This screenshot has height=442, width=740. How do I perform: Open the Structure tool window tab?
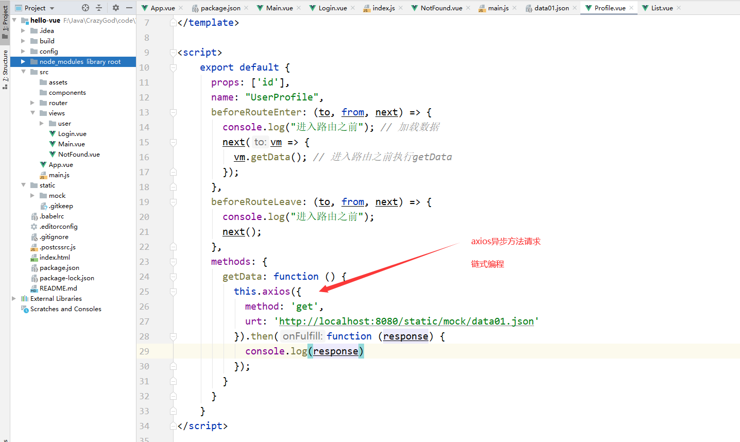(x=5, y=70)
